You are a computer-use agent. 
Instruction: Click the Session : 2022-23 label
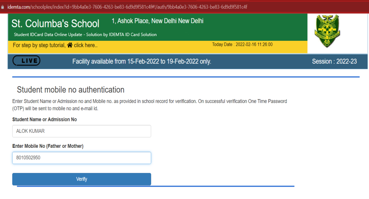pos(334,62)
